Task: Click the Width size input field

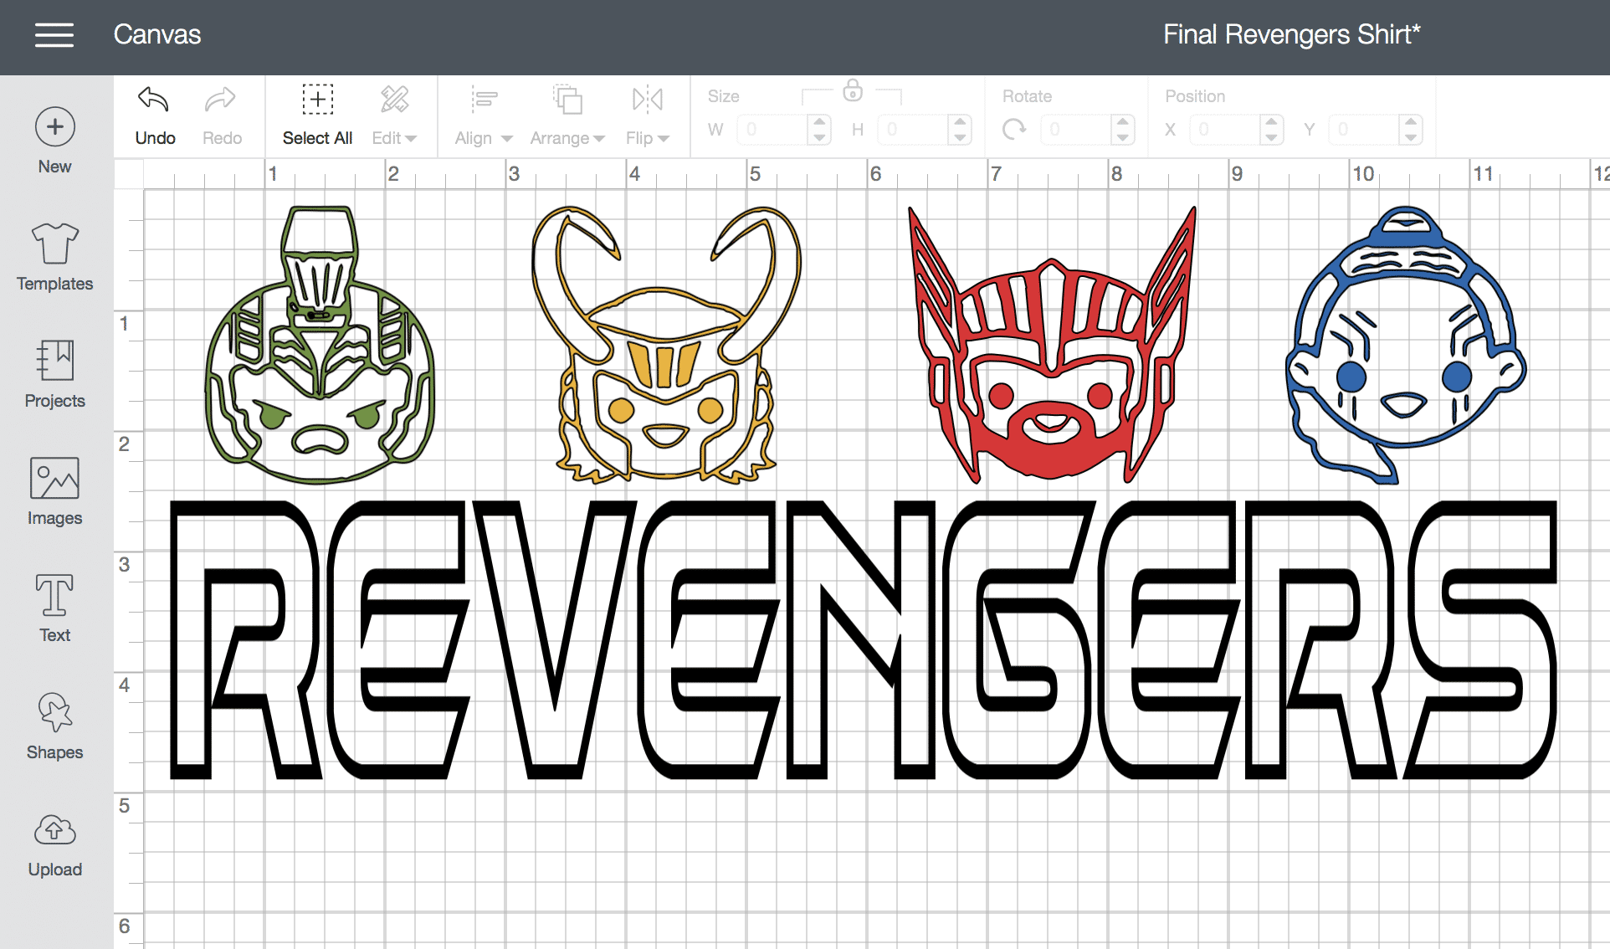Action: pyautogui.click(x=773, y=130)
